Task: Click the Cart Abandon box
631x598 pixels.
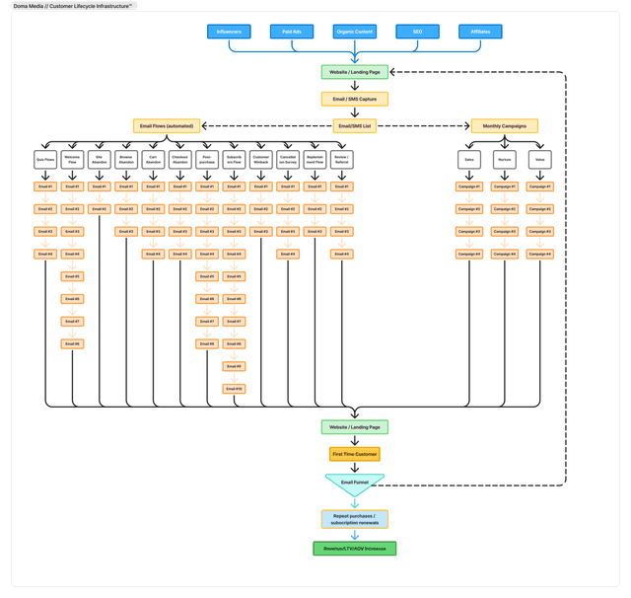Action: click(154, 160)
